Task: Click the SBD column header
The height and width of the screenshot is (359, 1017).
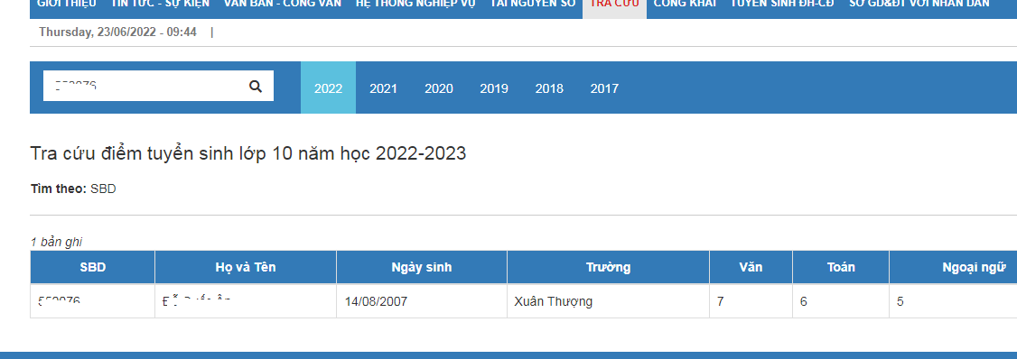Action: click(x=93, y=267)
